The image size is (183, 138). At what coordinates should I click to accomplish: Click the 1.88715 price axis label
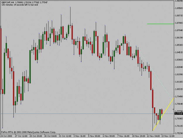pos(179,16)
